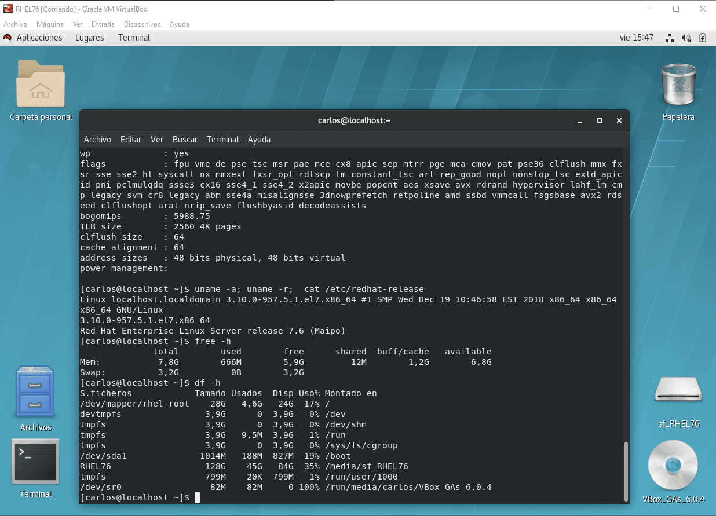The image size is (716, 516).
Task: Click the Red Hat logo in the top panel
Action: point(8,38)
